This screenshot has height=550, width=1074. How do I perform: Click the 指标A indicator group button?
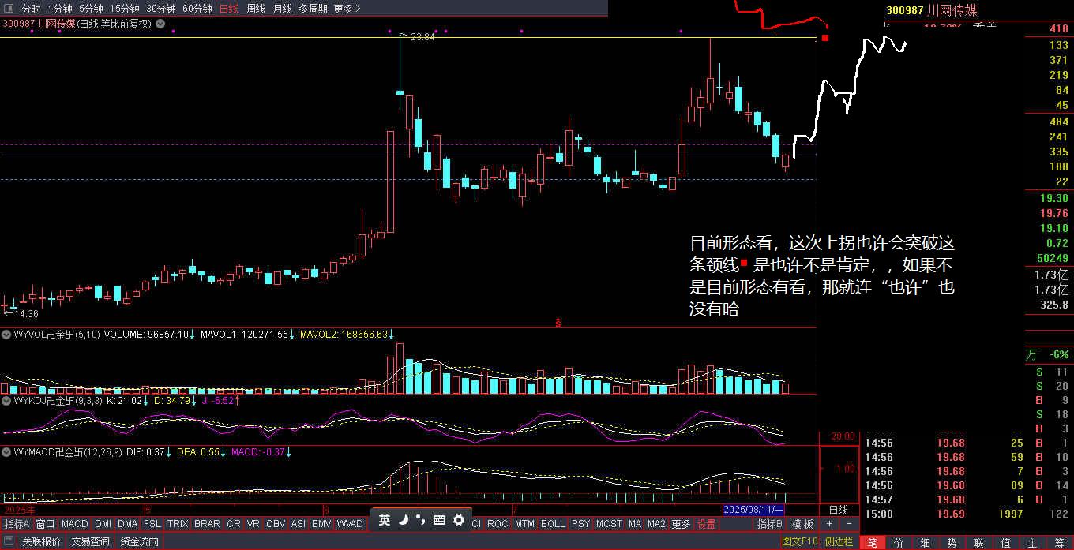(17, 524)
